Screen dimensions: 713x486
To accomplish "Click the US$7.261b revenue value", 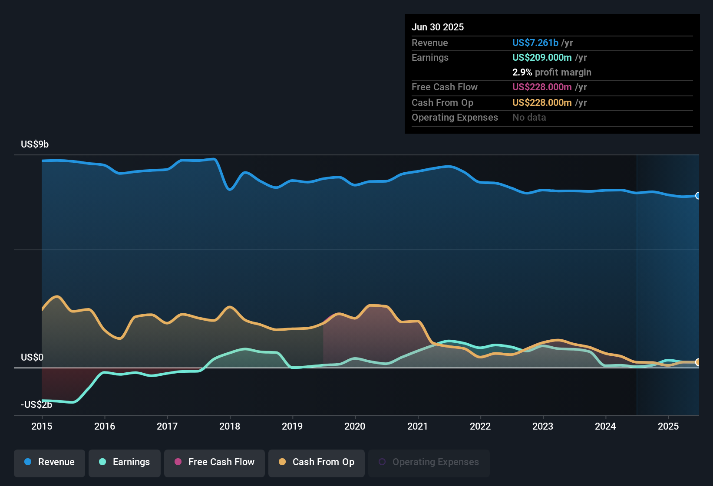I will pos(535,43).
